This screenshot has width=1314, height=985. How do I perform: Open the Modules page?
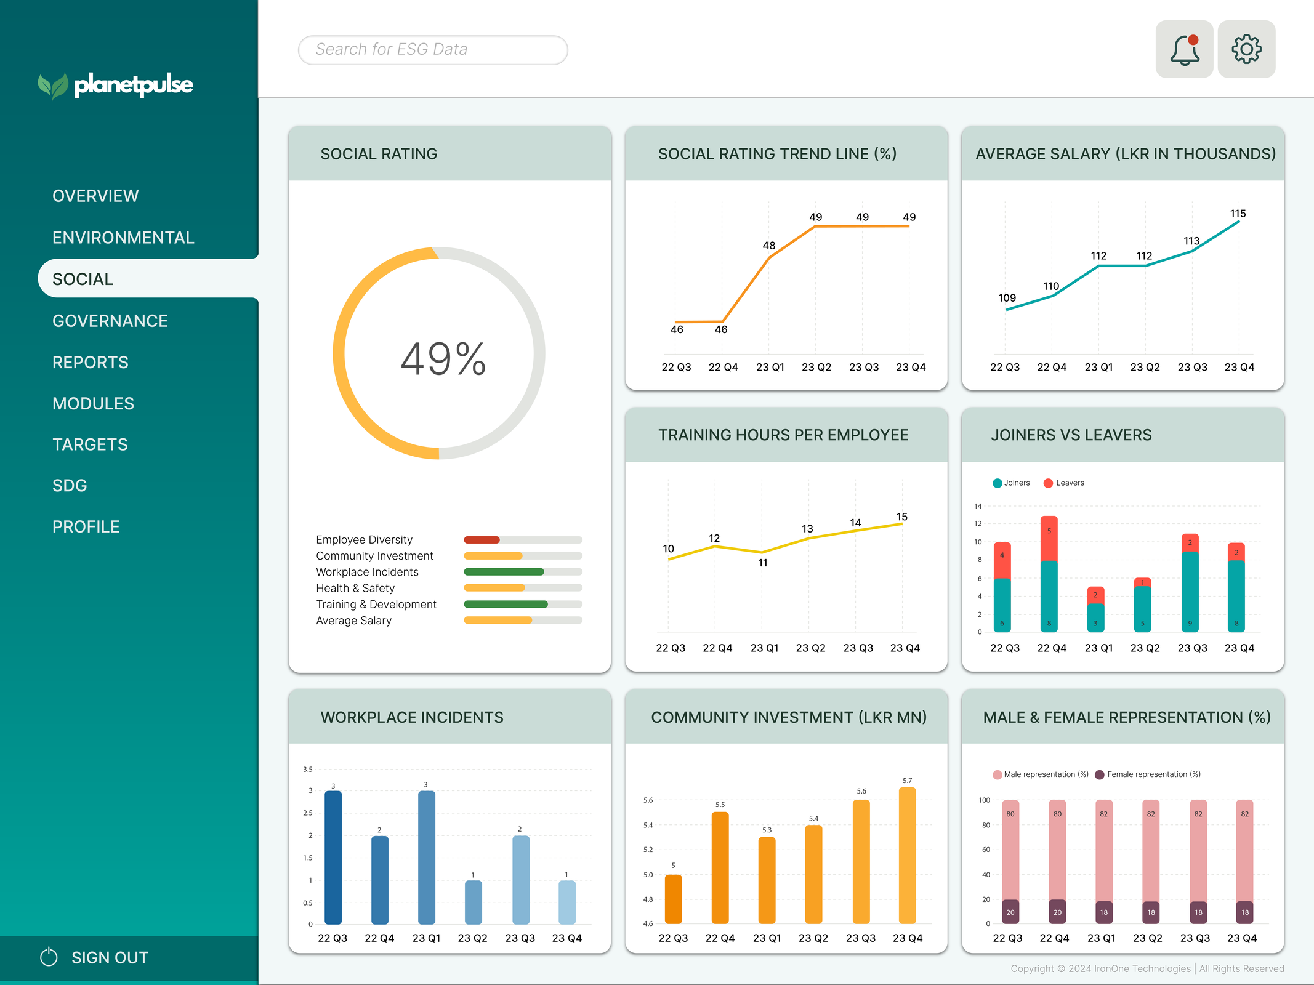pos(93,403)
